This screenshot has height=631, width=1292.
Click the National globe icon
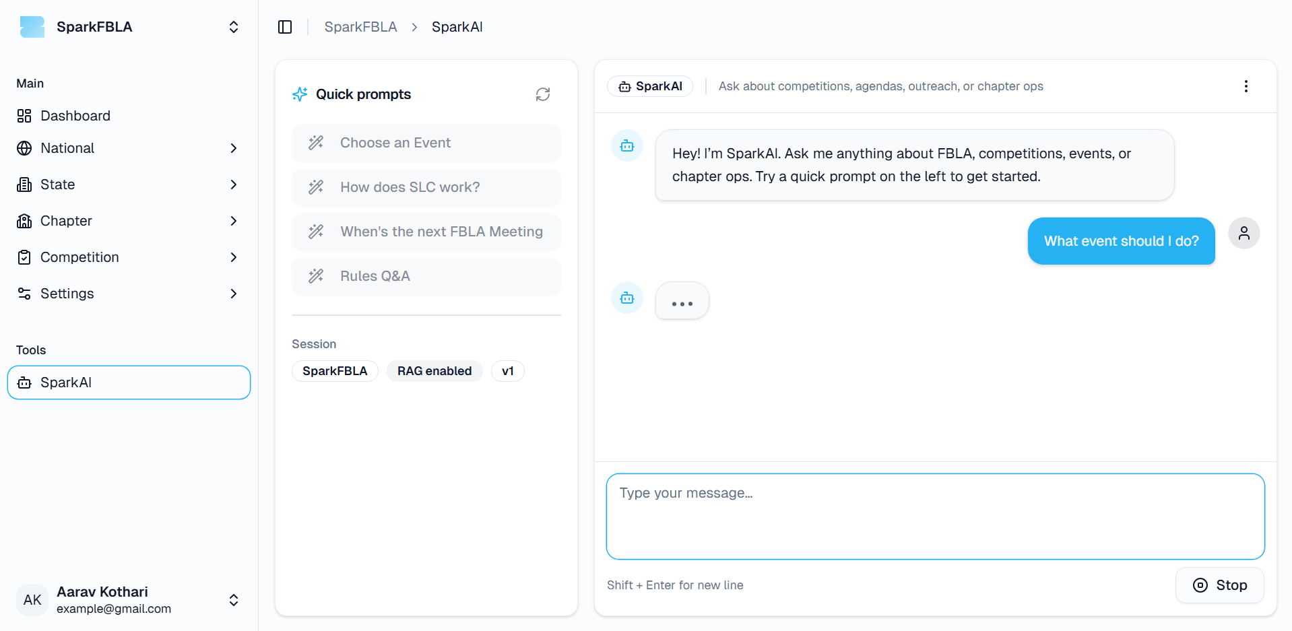click(24, 148)
